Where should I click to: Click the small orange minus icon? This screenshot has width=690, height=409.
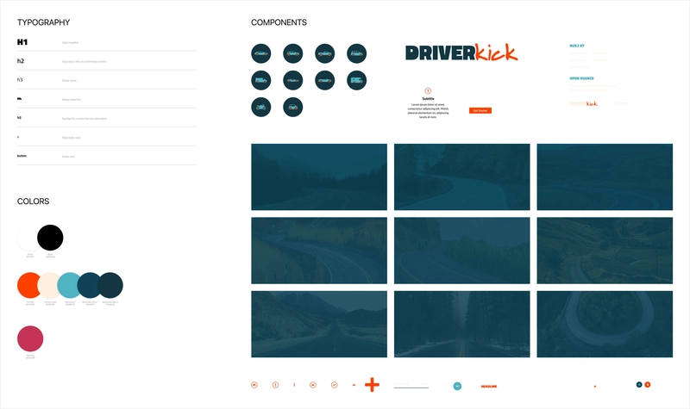pos(354,385)
